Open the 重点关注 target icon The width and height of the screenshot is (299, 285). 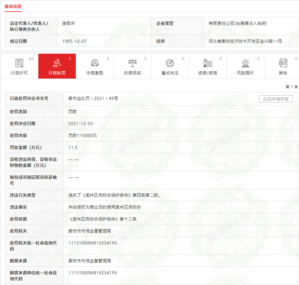tap(170, 63)
